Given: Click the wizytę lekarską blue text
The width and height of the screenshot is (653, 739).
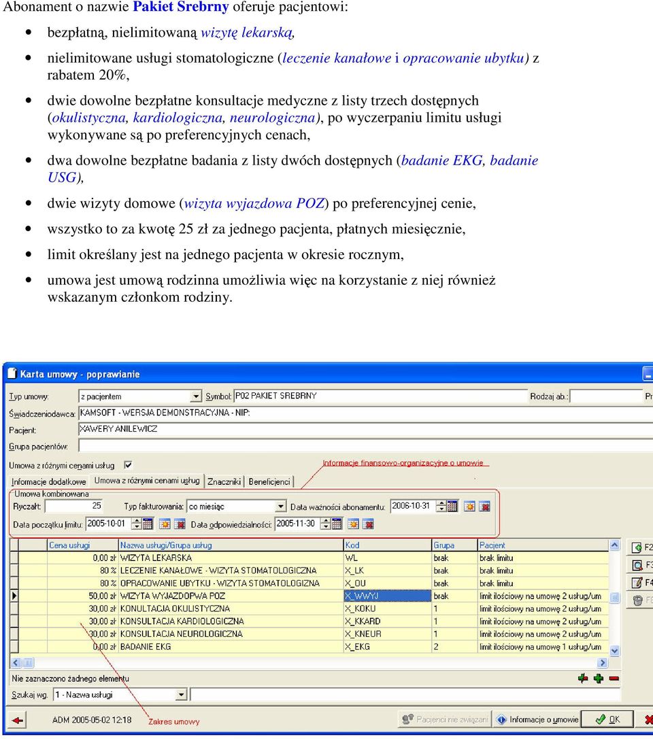Looking at the screenshot, I should (x=248, y=33).
